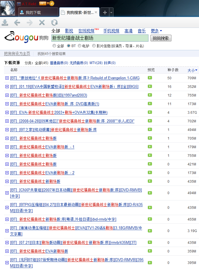This screenshot has height=274, width=199.
Task: Preview the [CNXP共享组] result
Action: click(x=150, y=193)
